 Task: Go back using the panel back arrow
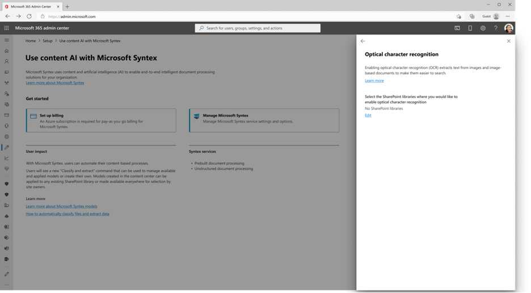coord(363,41)
